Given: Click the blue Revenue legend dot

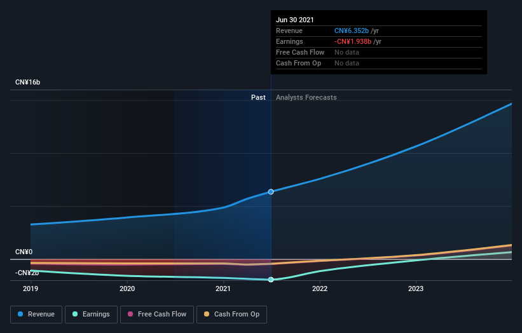Looking at the screenshot, I should 20,314.
